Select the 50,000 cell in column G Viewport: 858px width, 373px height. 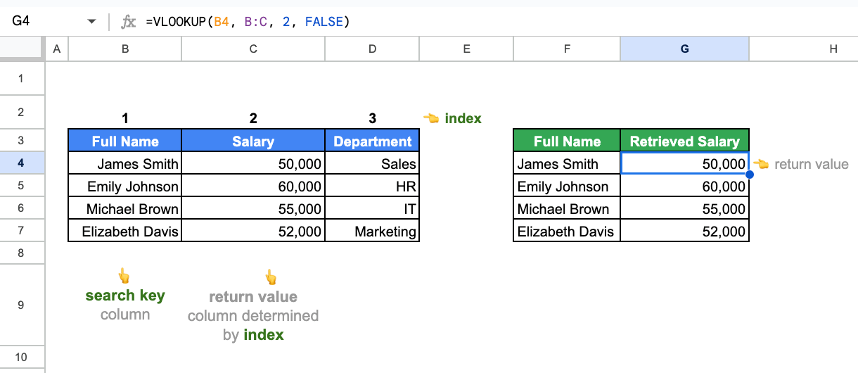(685, 163)
